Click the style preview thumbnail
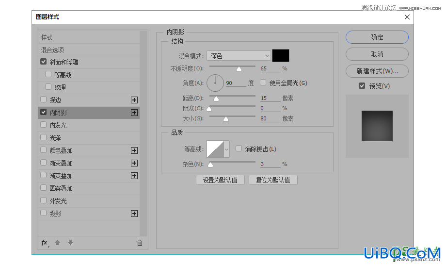This screenshot has height=265, width=446. [377, 126]
